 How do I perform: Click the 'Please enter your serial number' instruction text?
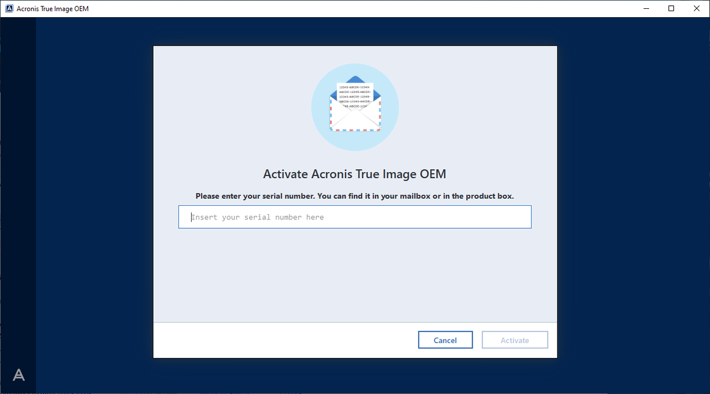coord(354,196)
